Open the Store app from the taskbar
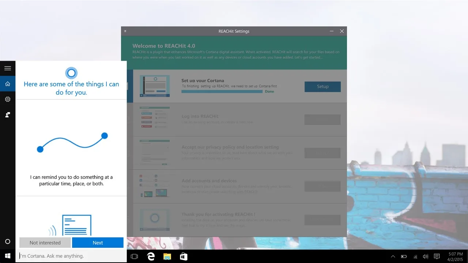468x263 pixels. [184, 256]
